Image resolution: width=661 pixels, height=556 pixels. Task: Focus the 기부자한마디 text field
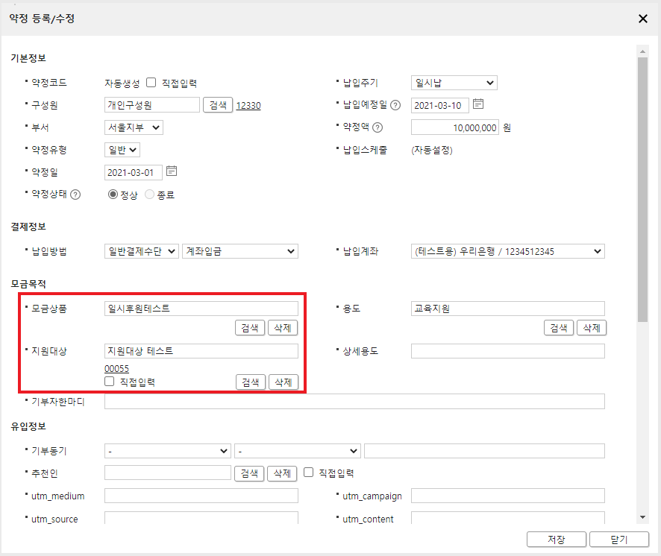coord(354,402)
